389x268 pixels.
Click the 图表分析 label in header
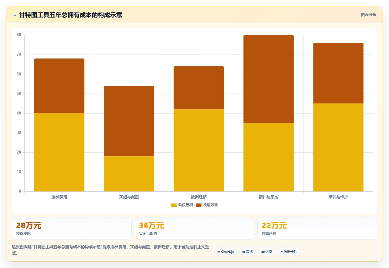(x=368, y=15)
